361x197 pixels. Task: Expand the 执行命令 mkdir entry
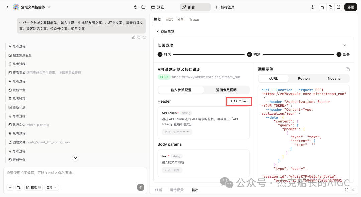(29, 125)
